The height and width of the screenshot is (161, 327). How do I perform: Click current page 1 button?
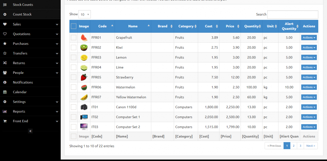point(287,146)
